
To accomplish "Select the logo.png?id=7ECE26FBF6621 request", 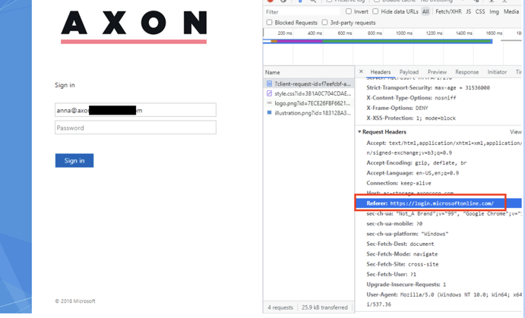I will [x=308, y=103].
